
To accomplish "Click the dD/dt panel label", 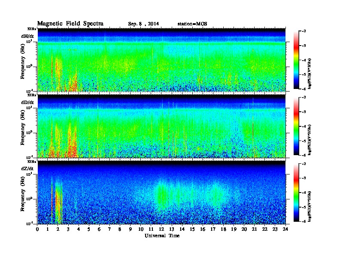I will point(27,102).
